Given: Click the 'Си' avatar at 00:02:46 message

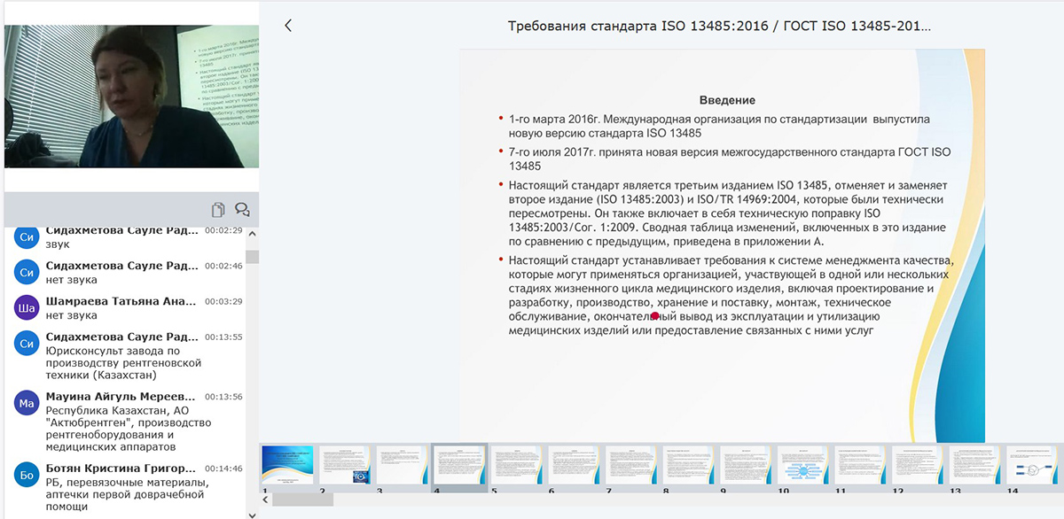Looking at the screenshot, I should [27, 272].
